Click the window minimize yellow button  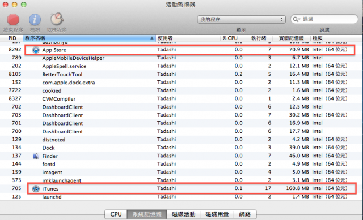coord(14,5)
